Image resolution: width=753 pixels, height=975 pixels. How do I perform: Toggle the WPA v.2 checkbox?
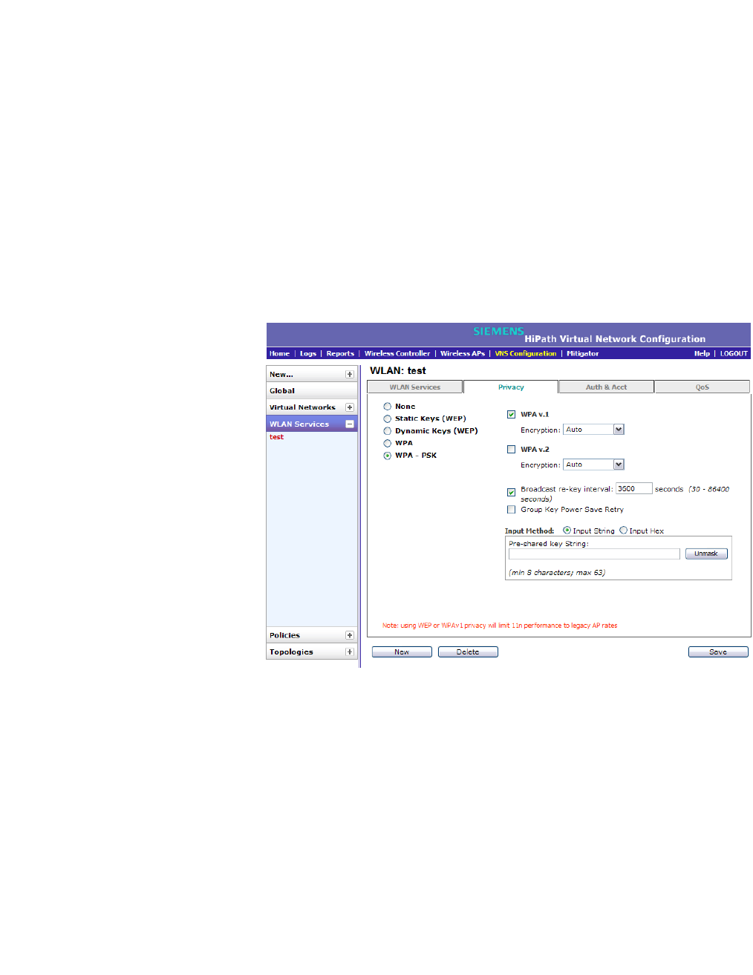(511, 450)
